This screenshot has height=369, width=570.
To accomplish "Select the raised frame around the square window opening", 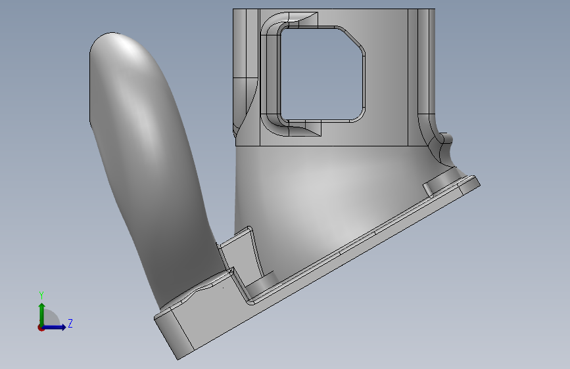I will (x=271, y=74).
